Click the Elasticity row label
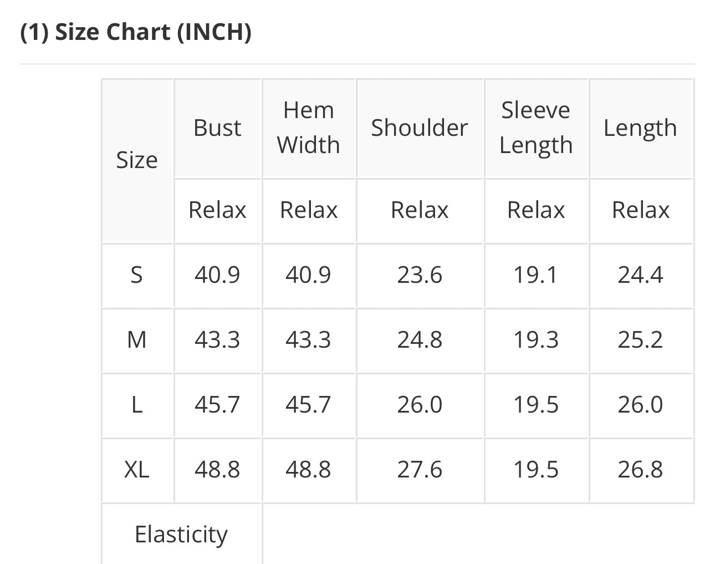715x564 pixels. pos(181,535)
